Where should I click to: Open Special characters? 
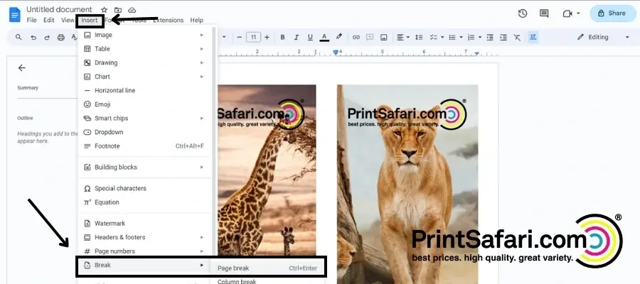(x=145, y=188)
